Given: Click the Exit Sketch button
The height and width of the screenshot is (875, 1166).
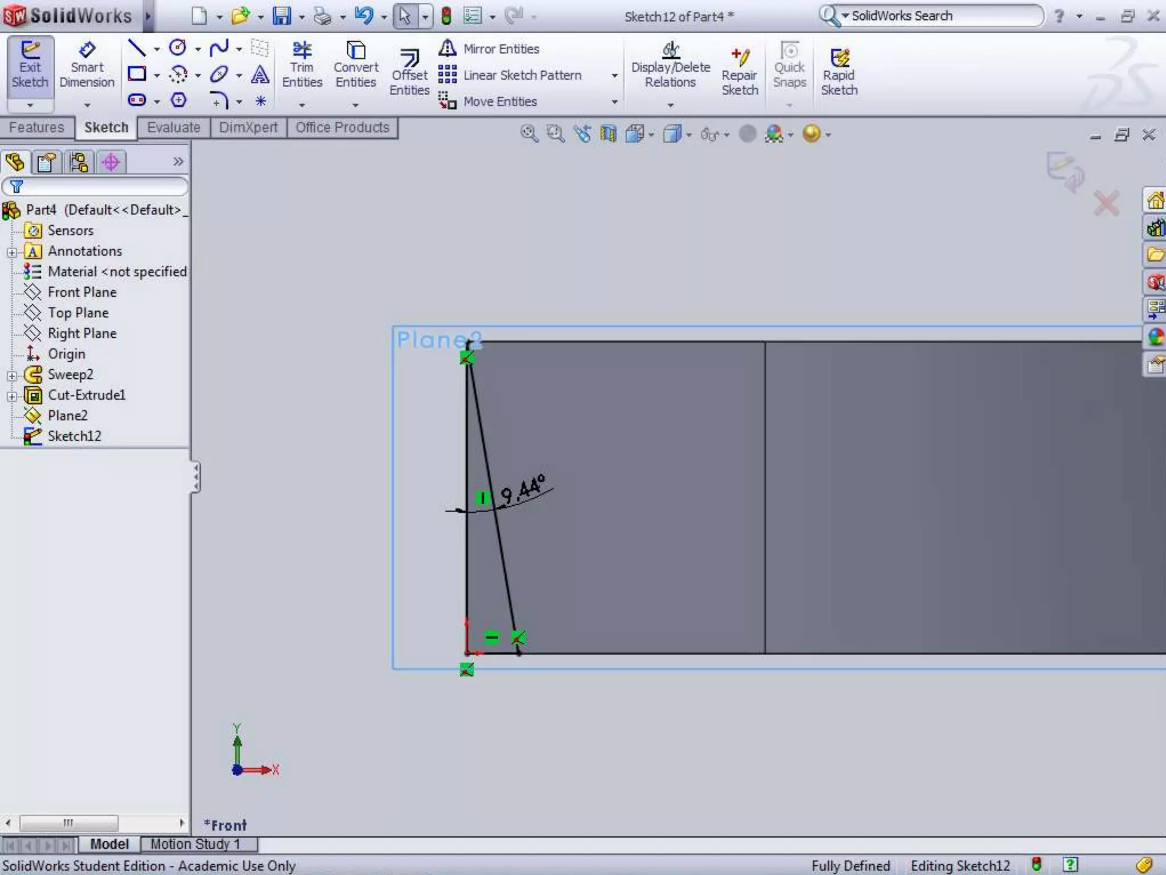Looking at the screenshot, I should [x=30, y=64].
